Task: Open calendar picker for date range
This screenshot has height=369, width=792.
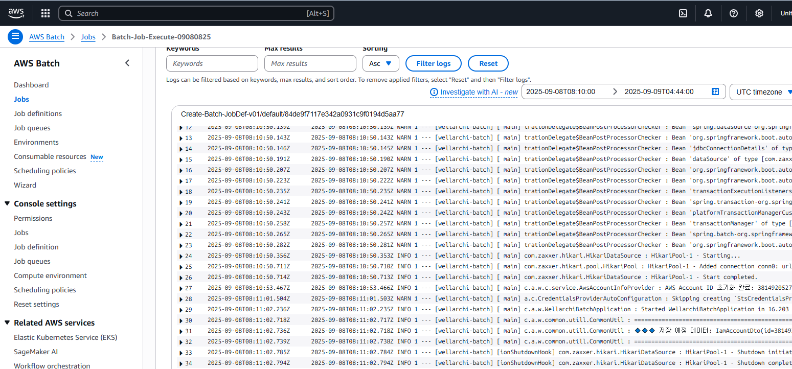Action: (715, 91)
